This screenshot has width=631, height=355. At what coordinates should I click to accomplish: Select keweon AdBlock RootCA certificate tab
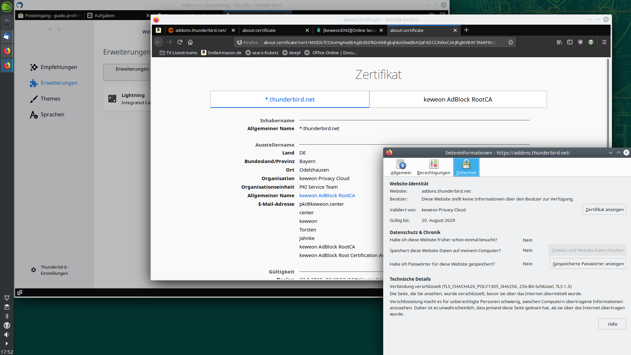point(458,99)
